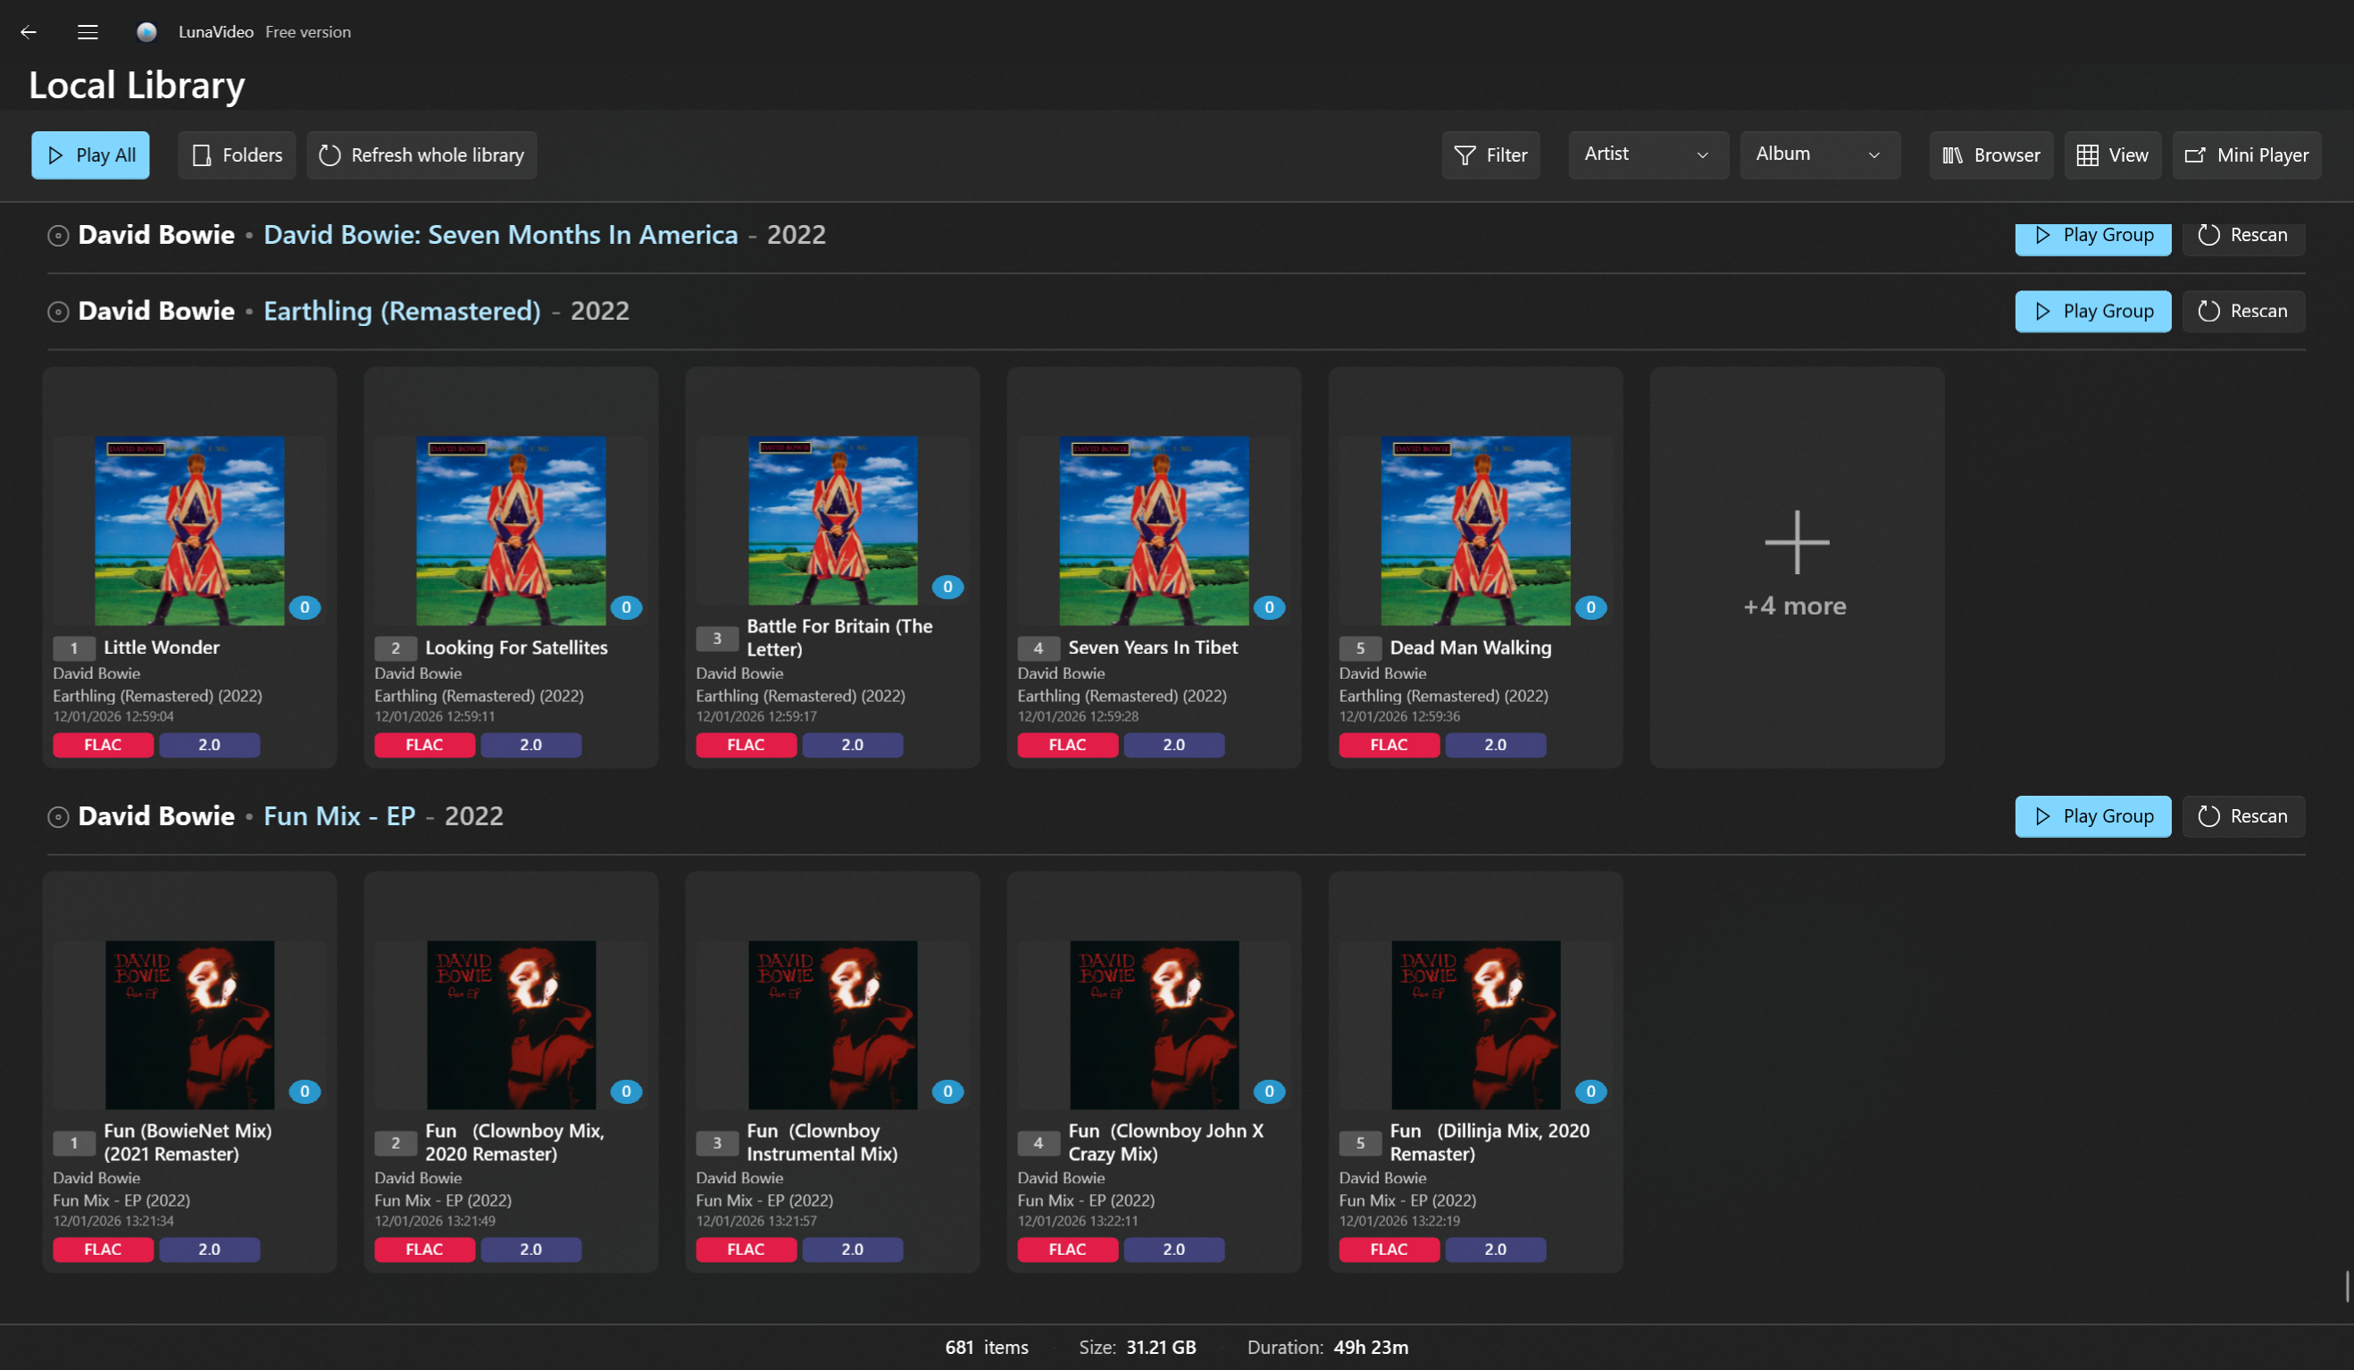This screenshot has width=2354, height=1370.
Task: Open Seven Years In Tibet cover thumbnail
Action: pyautogui.click(x=1155, y=530)
